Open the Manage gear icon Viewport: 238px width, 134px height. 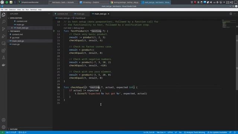[3, 127]
